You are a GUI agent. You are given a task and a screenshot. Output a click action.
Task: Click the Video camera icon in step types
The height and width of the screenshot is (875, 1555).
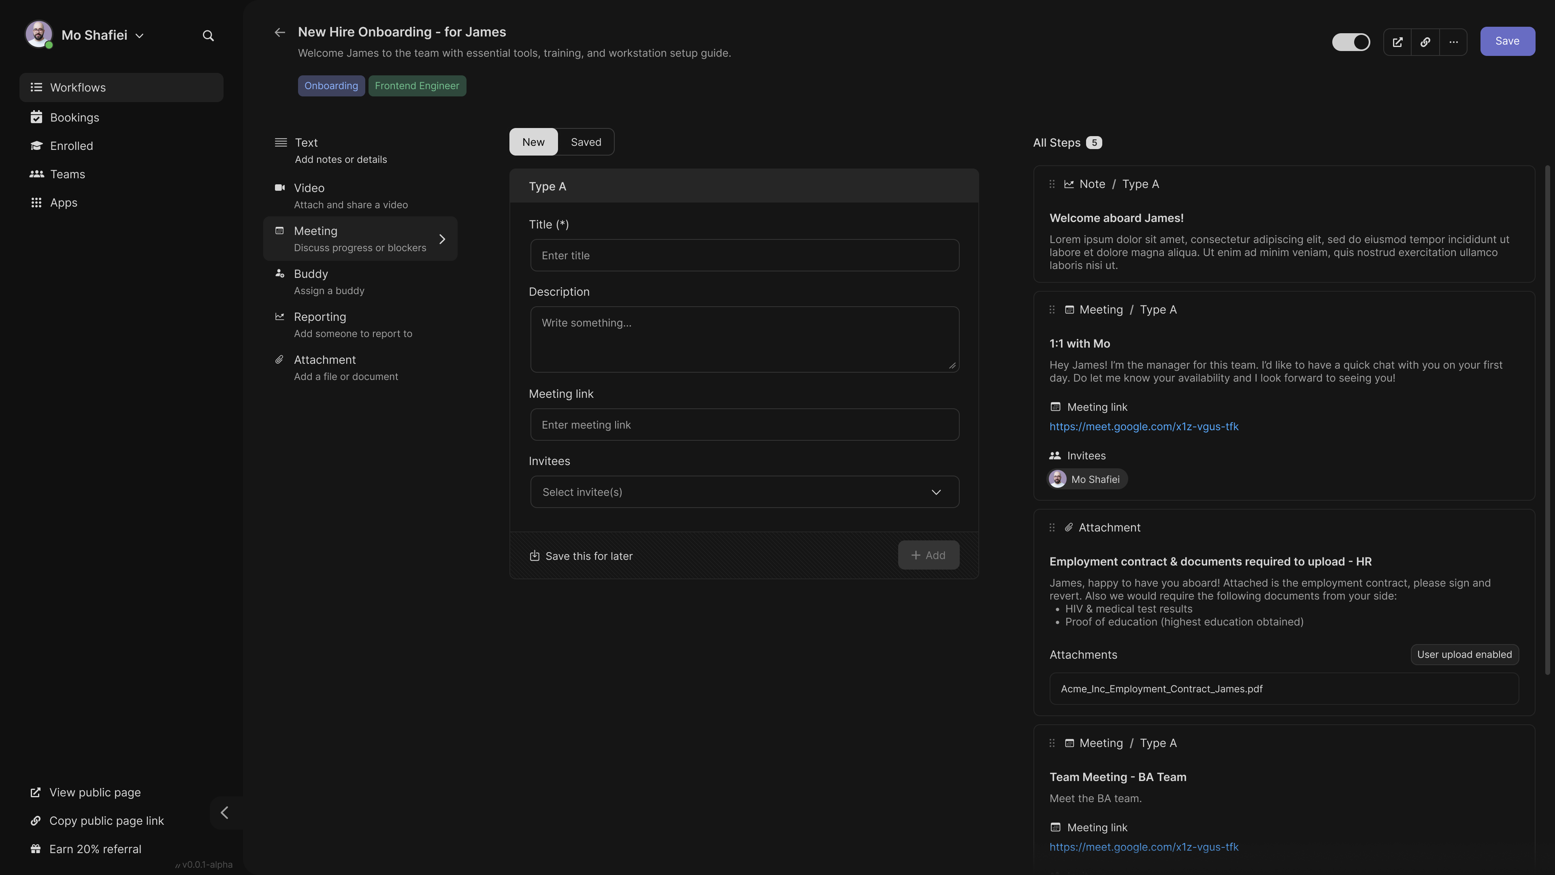coord(279,188)
